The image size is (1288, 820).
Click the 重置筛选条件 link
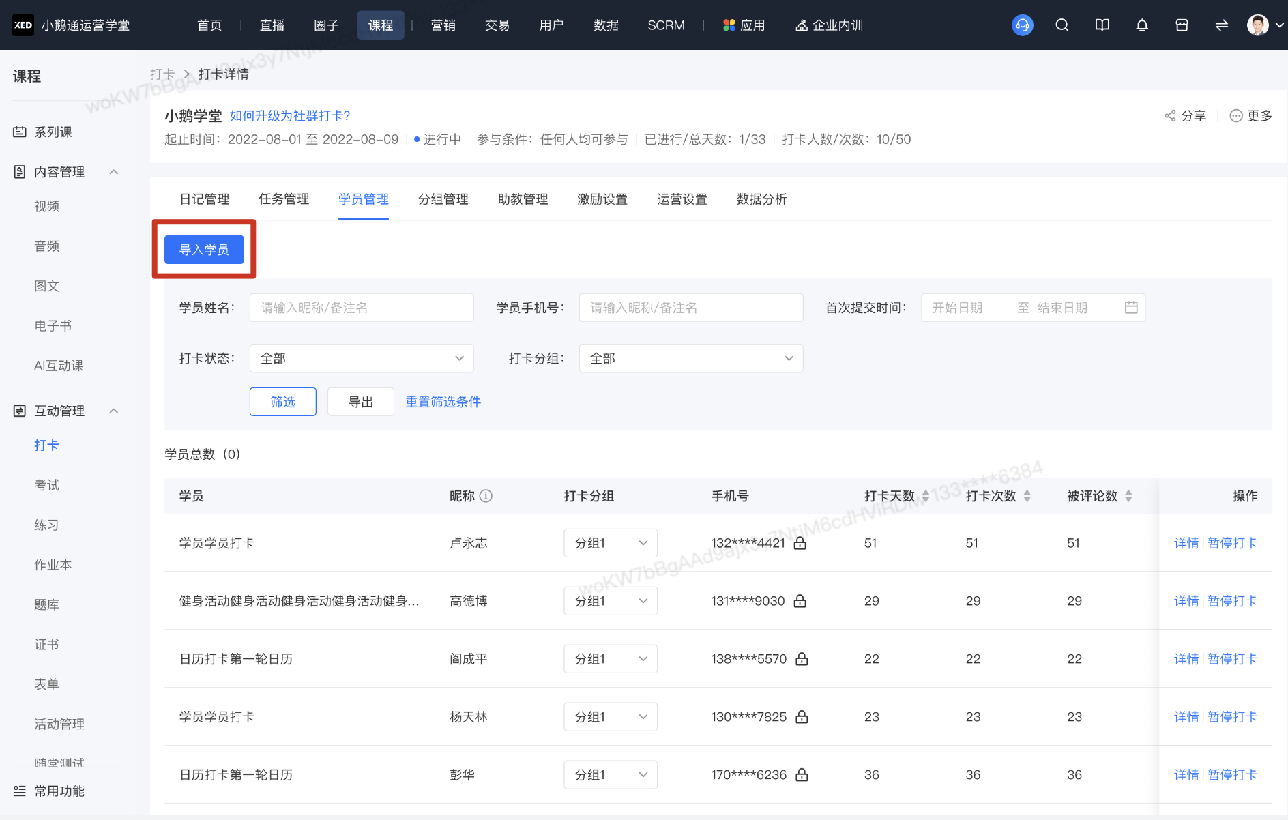click(x=443, y=402)
